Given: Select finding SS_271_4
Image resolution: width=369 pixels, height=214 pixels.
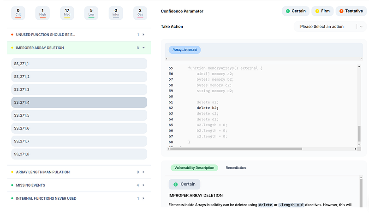Looking at the screenshot, I should click(x=79, y=102).
